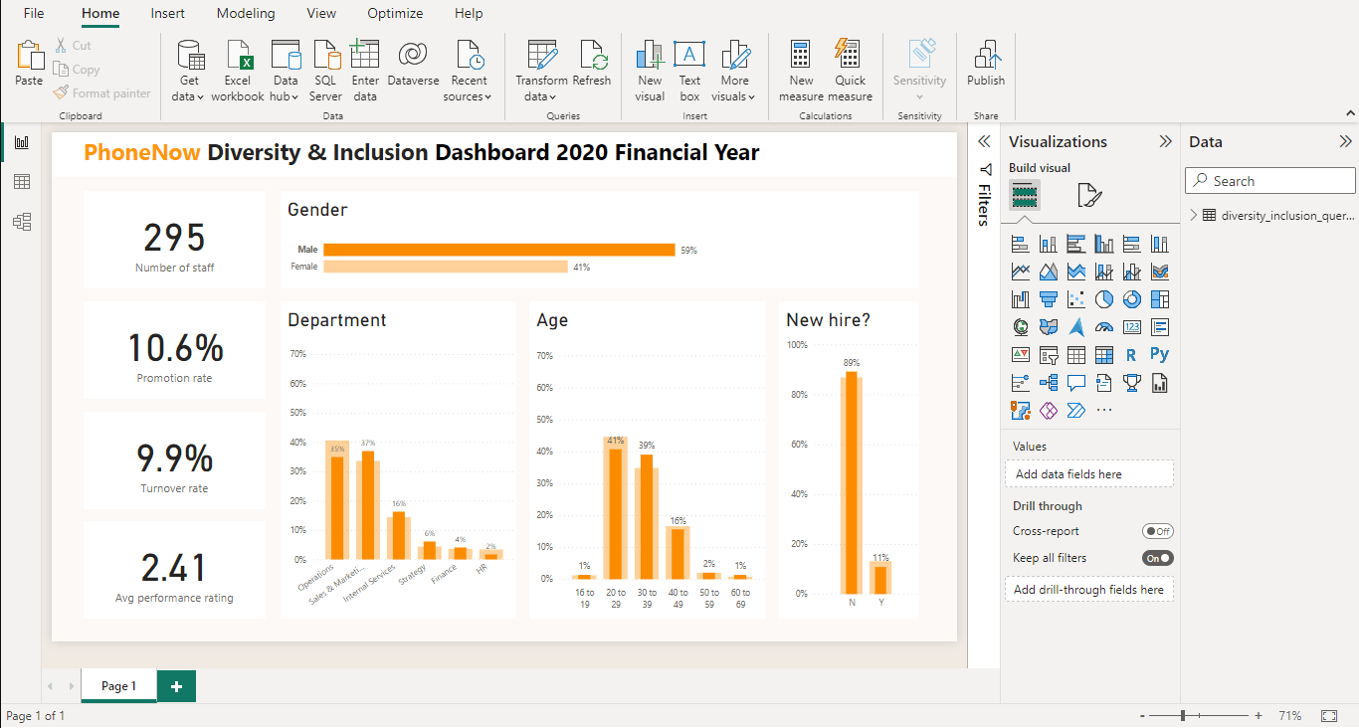Insert the R script visual

[x=1131, y=355]
